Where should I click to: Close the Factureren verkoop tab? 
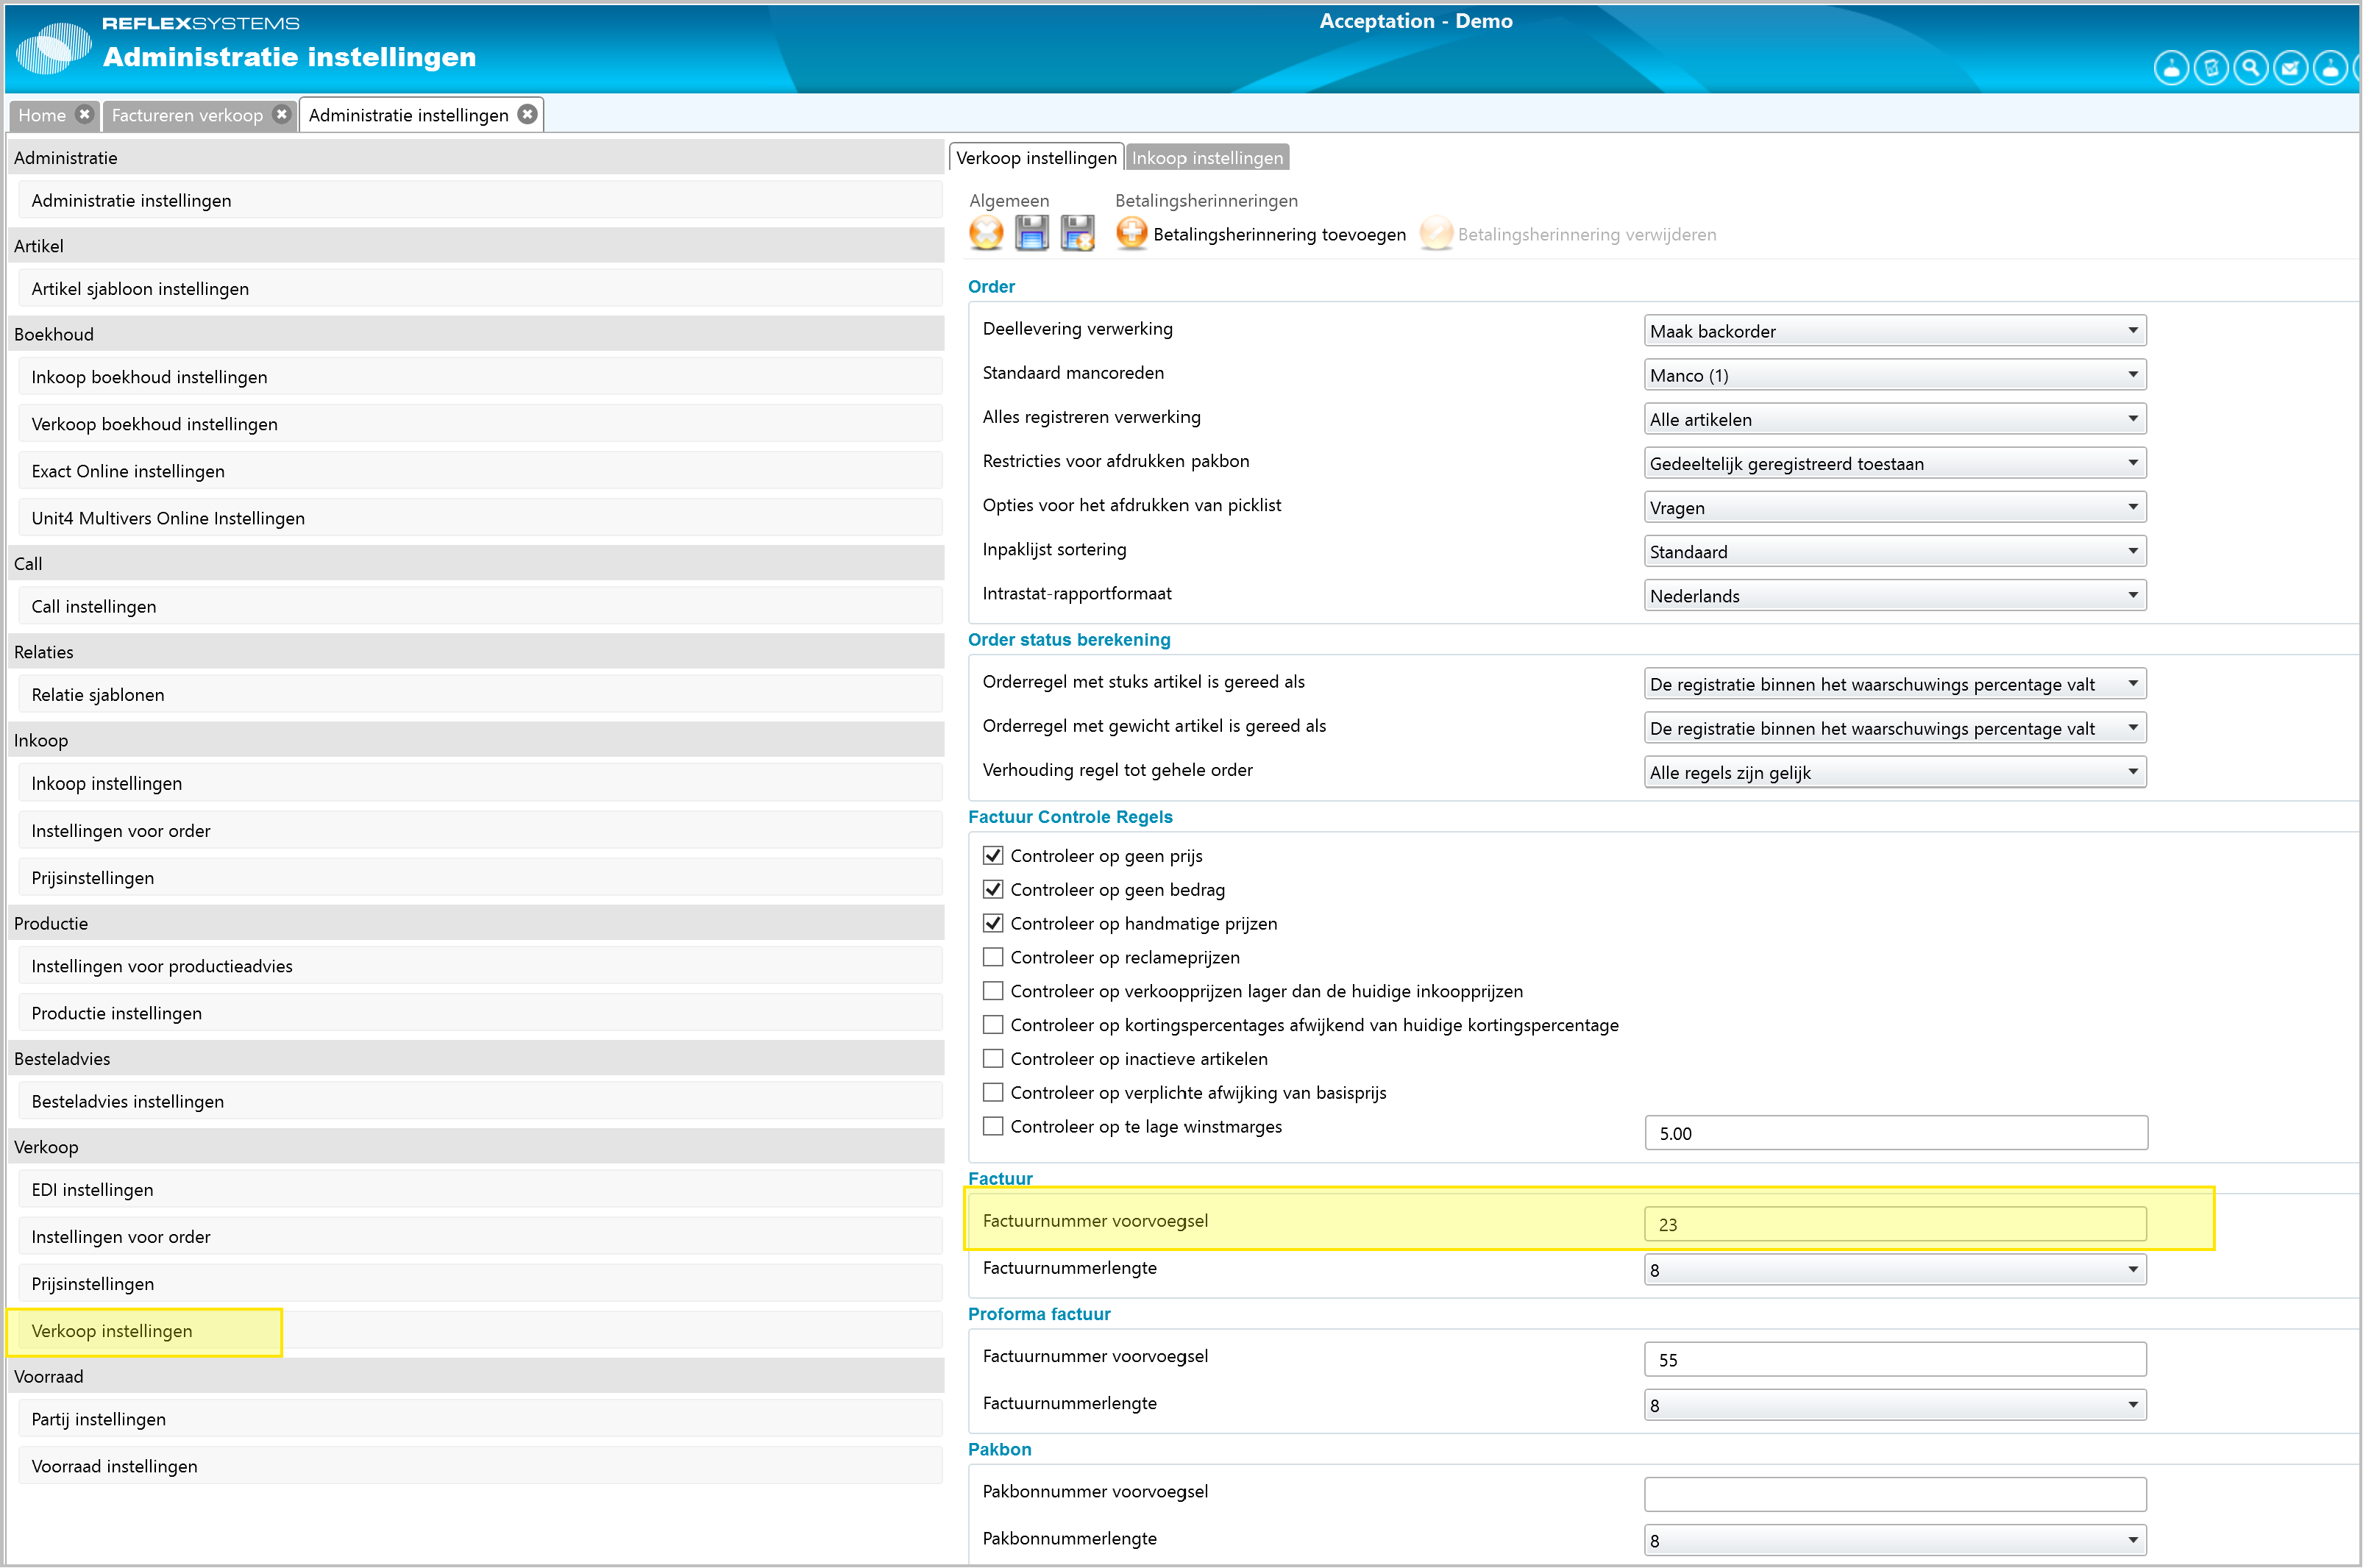[282, 115]
